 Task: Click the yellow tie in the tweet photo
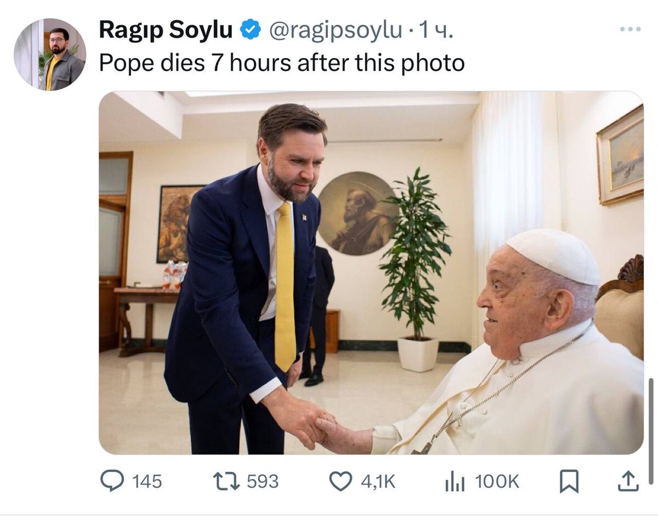[285, 287]
